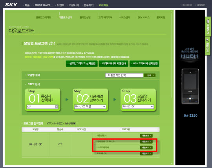Click the IM-U310K model cell

click(x=35, y=144)
